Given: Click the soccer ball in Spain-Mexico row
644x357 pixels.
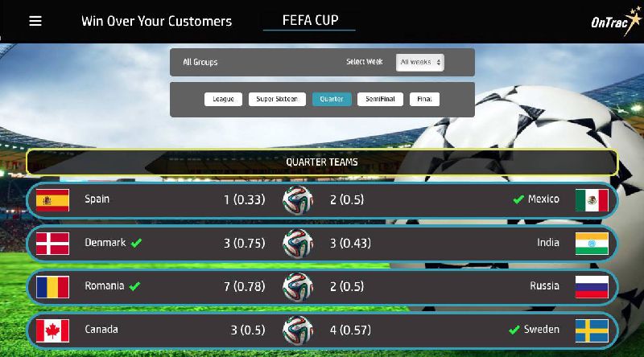Looking at the screenshot, I should point(298,199).
